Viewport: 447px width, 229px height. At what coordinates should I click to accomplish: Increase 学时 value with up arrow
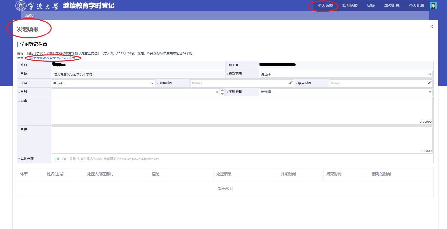[x=222, y=90]
